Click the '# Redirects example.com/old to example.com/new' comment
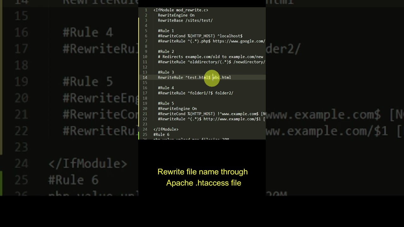404x227 pixels. click(x=211, y=57)
